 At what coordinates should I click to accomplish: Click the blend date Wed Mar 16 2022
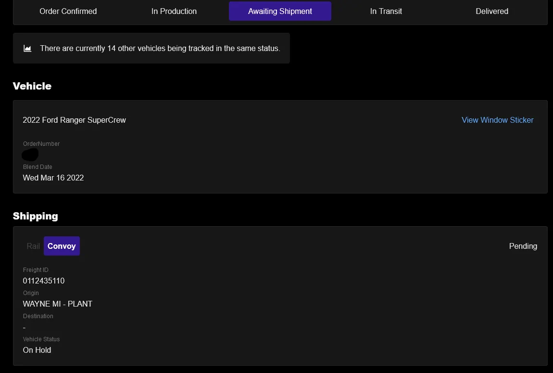tap(53, 178)
